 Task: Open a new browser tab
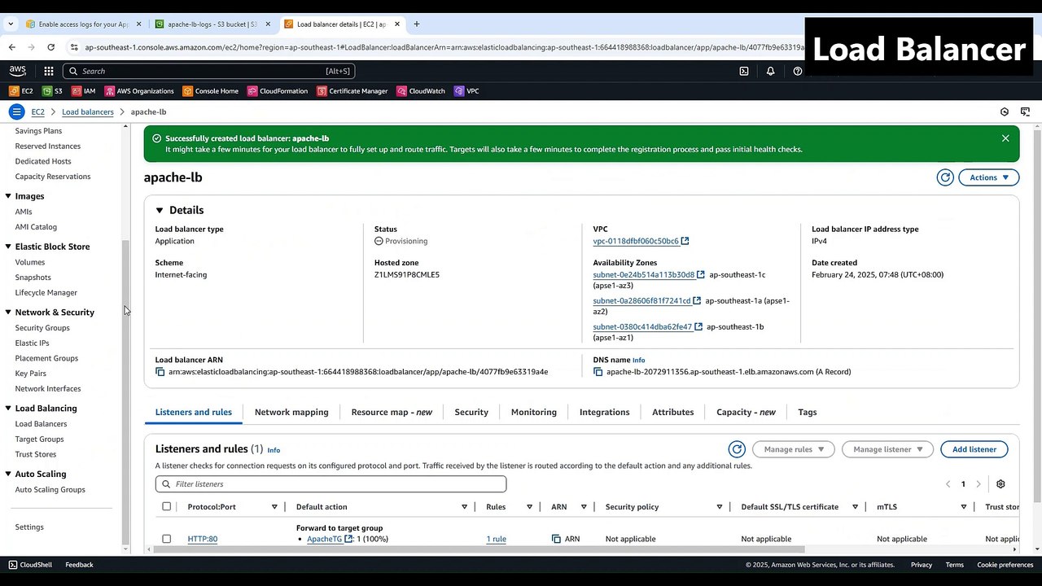[x=417, y=24]
